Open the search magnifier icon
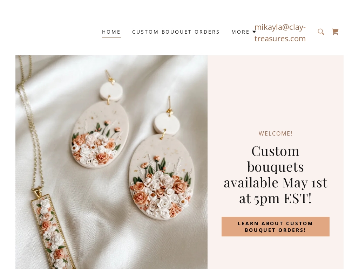Screen dimensions: 359x269 321,32
